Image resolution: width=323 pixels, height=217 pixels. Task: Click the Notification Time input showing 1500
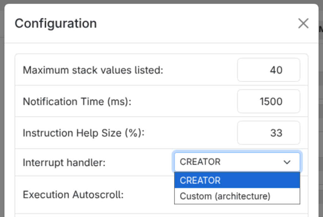[x=268, y=101]
